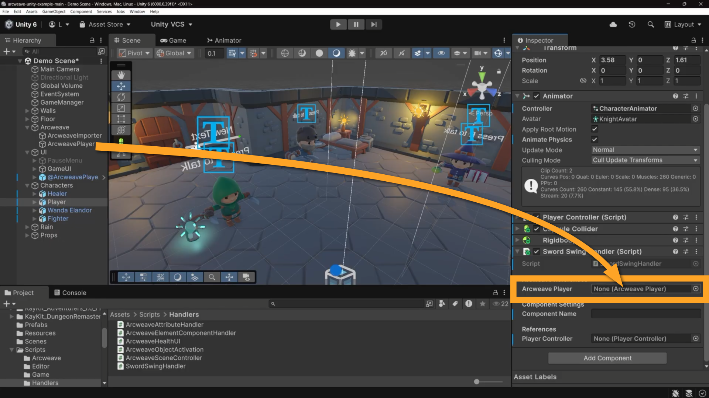Expand the Rain hierarchy item

[27, 227]
